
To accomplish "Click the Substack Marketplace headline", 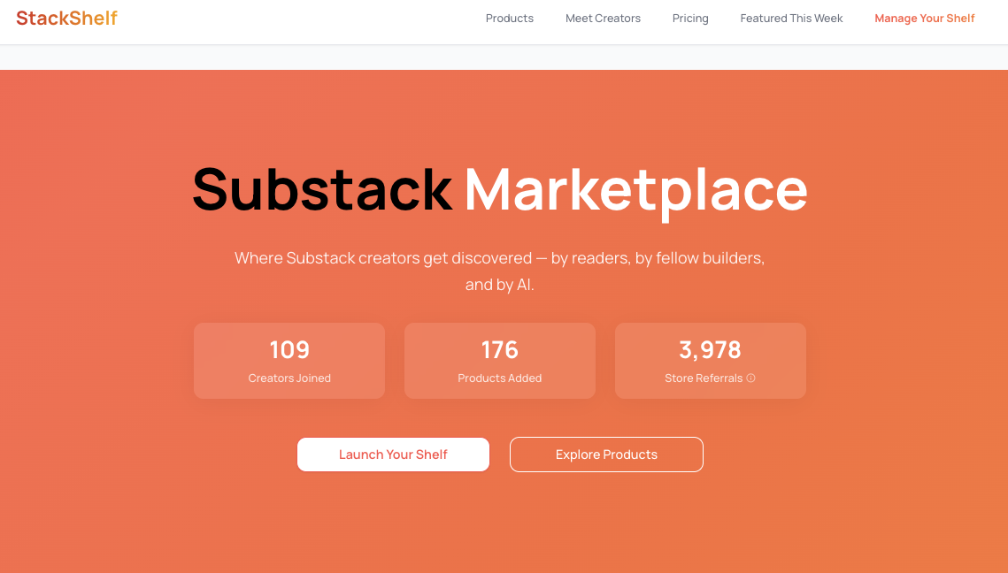I will point(500,188).
